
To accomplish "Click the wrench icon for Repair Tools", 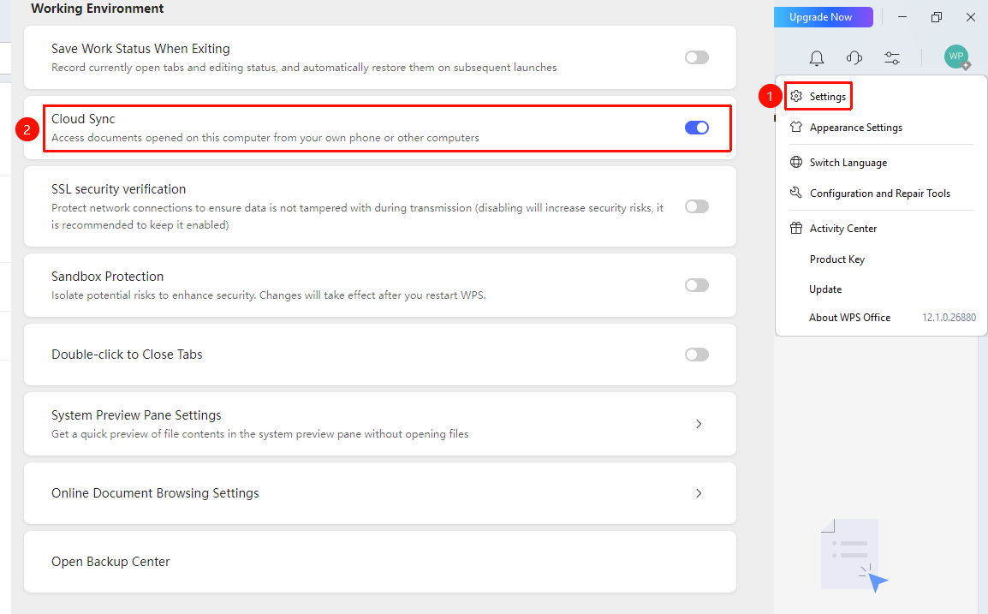I will [x=796, y=193].
